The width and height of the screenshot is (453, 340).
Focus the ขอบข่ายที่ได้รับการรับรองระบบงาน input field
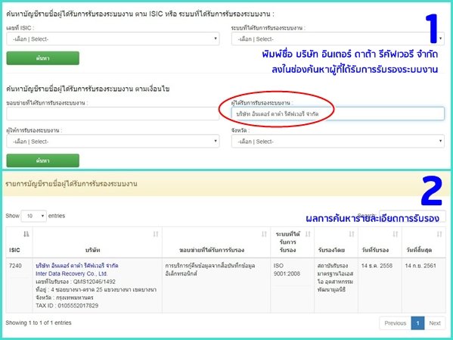113,114
